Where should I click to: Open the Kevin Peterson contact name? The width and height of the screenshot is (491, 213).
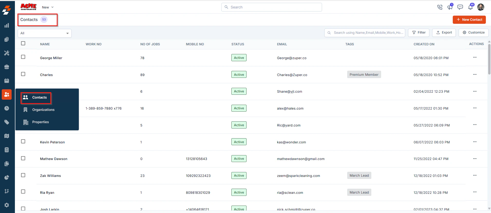(52, 142)
